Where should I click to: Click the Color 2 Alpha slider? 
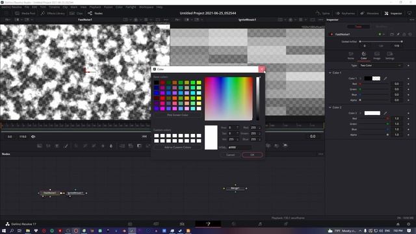[x=374, y=135]
